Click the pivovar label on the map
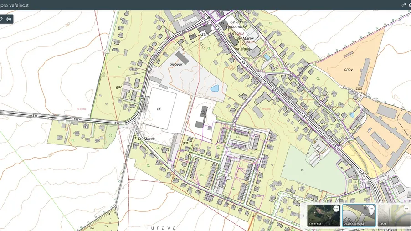This screenshot has width=411, height=231. 176,65
